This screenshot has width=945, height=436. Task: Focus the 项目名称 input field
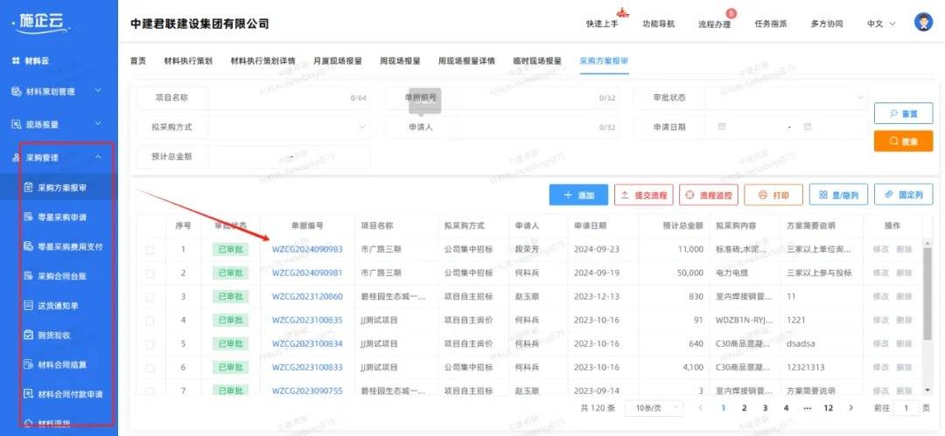(289, 98)
